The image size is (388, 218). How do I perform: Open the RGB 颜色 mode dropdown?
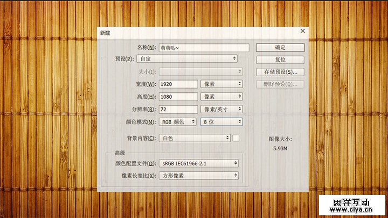(177, 121)
